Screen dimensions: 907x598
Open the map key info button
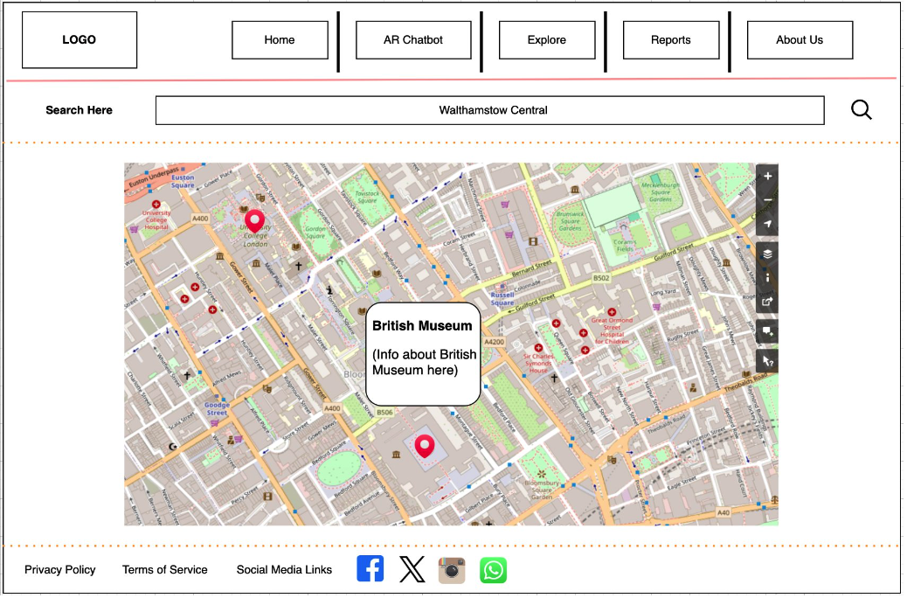point(767,277)
